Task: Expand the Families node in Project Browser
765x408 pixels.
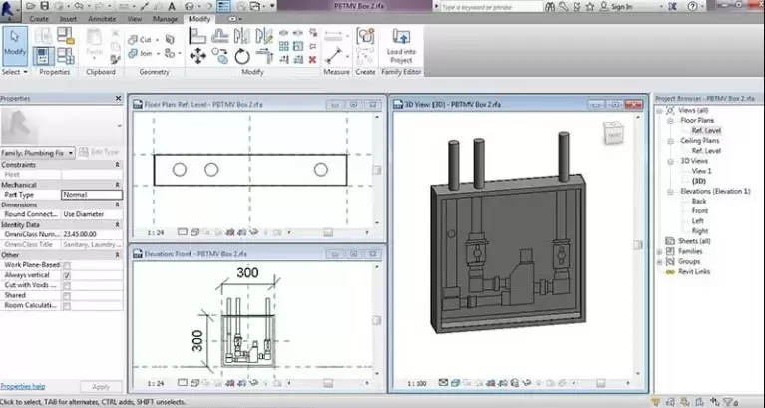Action: [661, 251]
